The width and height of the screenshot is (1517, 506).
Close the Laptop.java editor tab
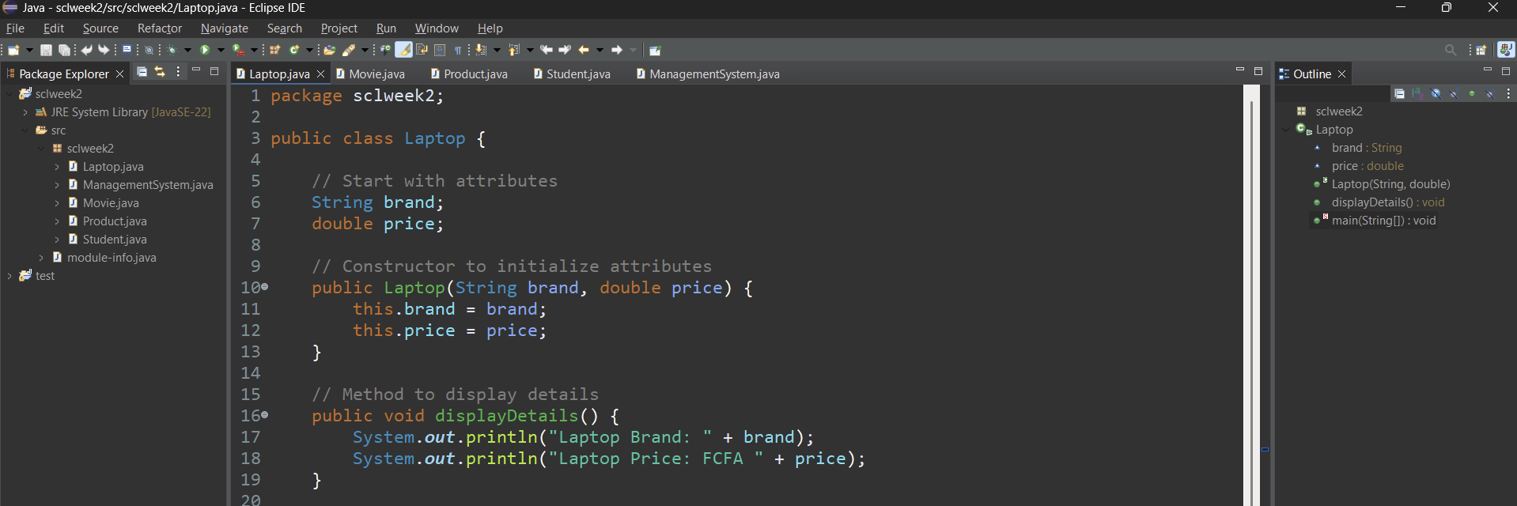click(320, 74)
